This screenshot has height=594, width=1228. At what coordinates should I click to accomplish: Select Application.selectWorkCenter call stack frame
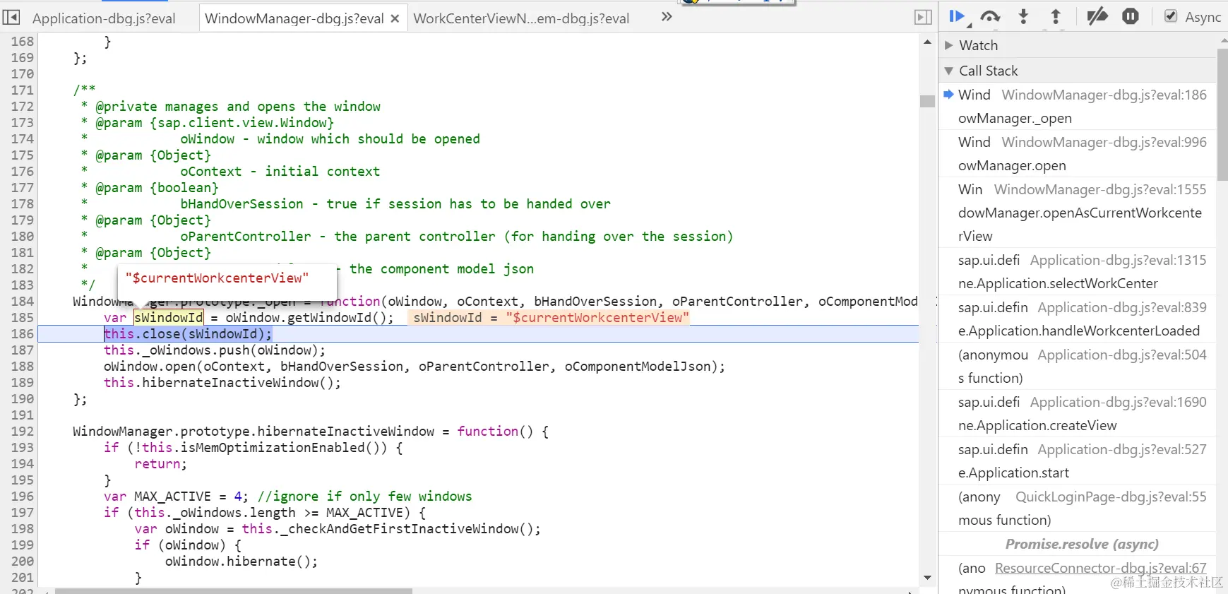coord(1078,271)
